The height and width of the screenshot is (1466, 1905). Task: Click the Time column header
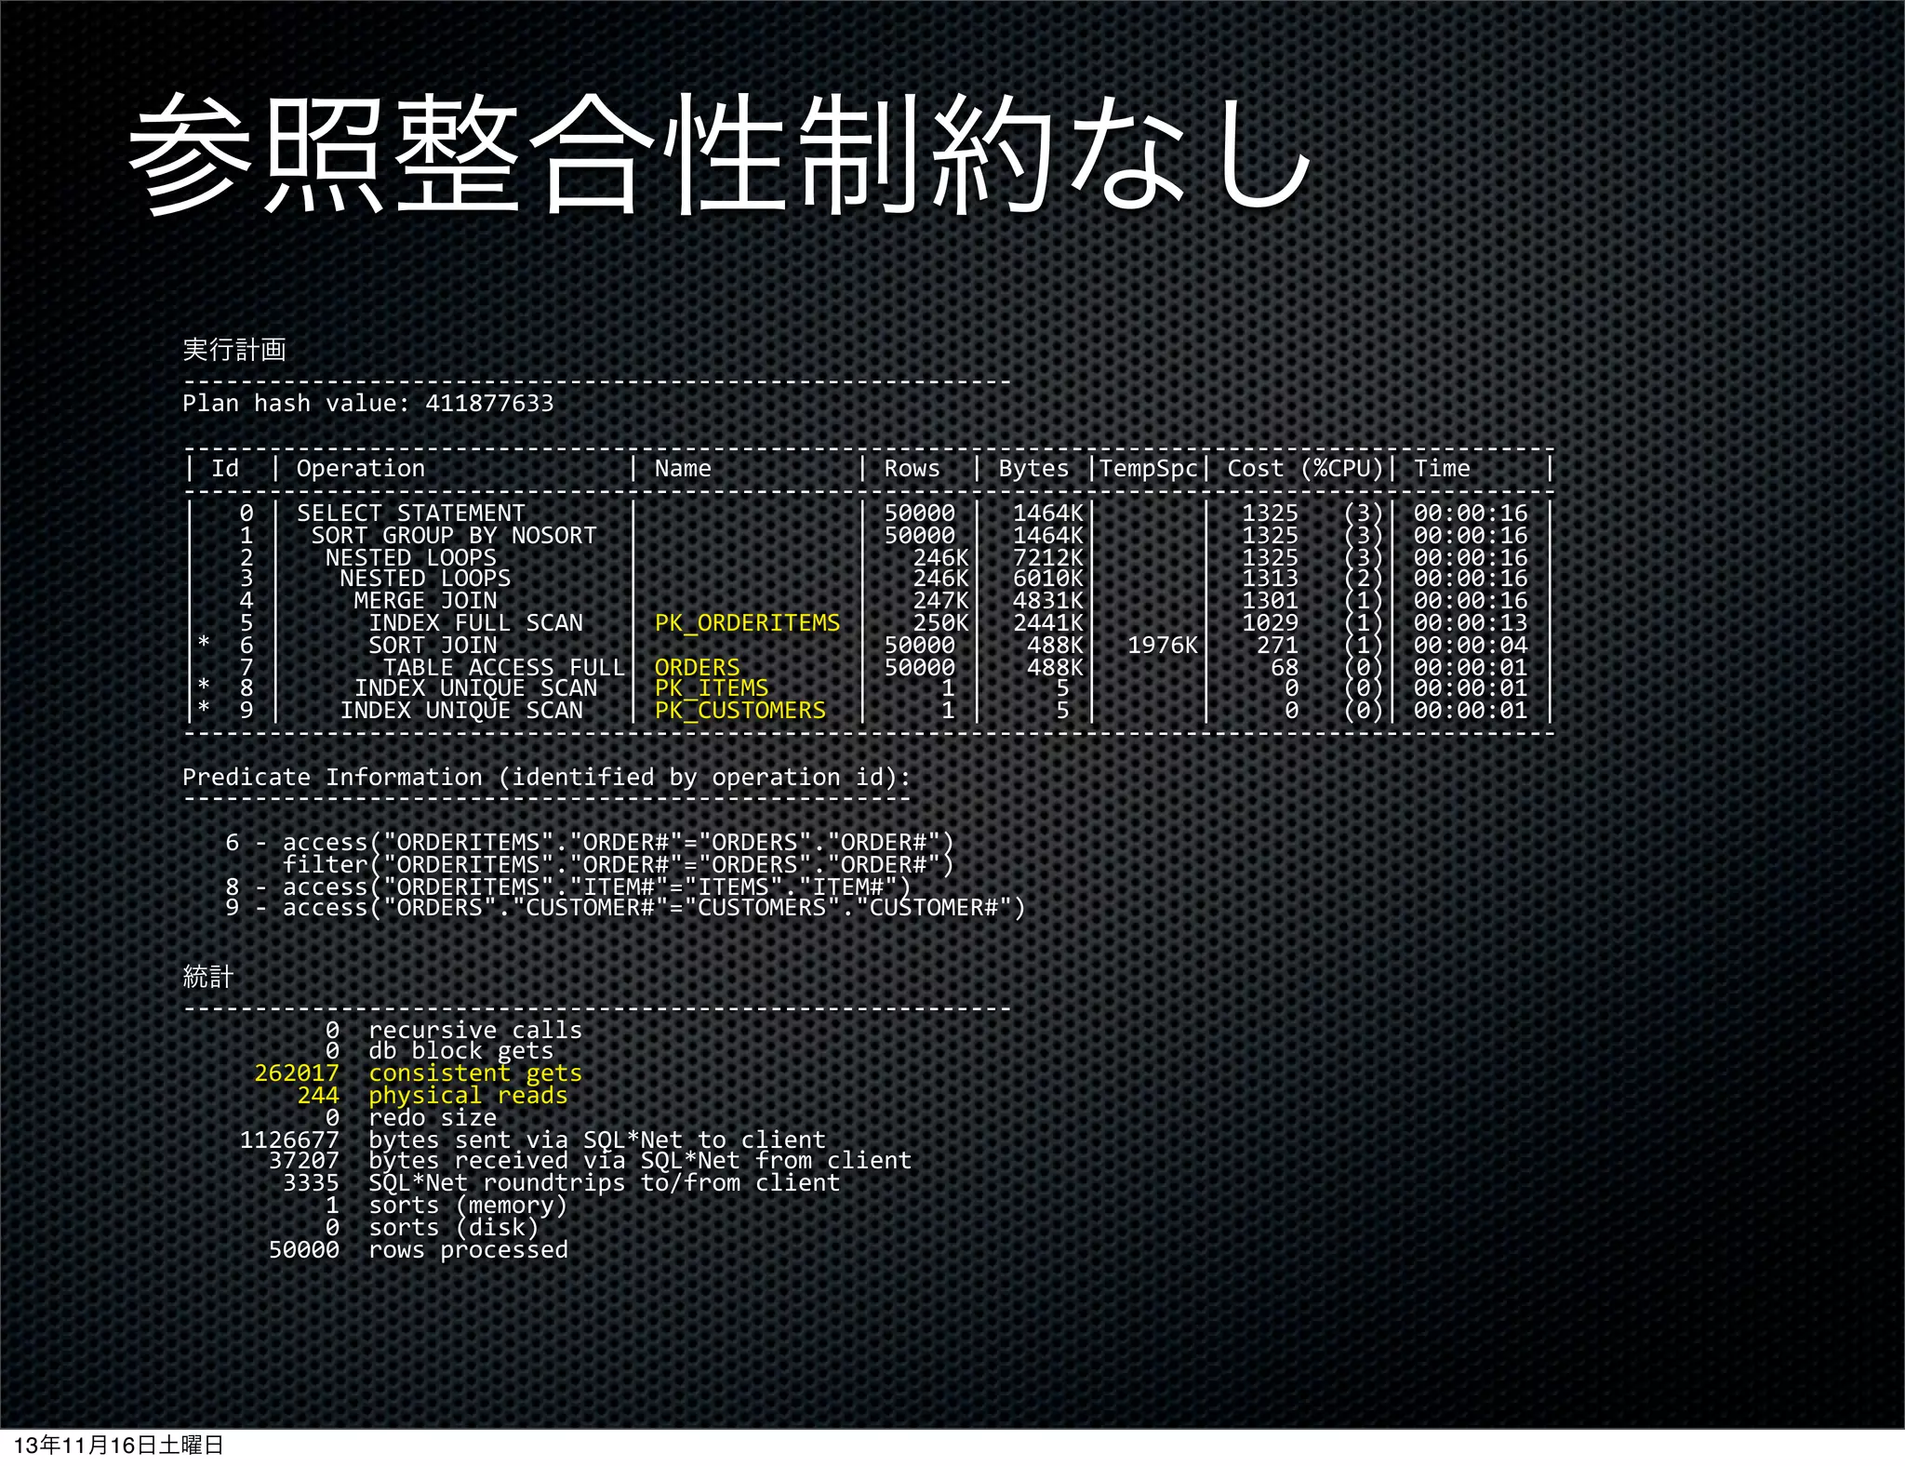(x=1442, y=468)
